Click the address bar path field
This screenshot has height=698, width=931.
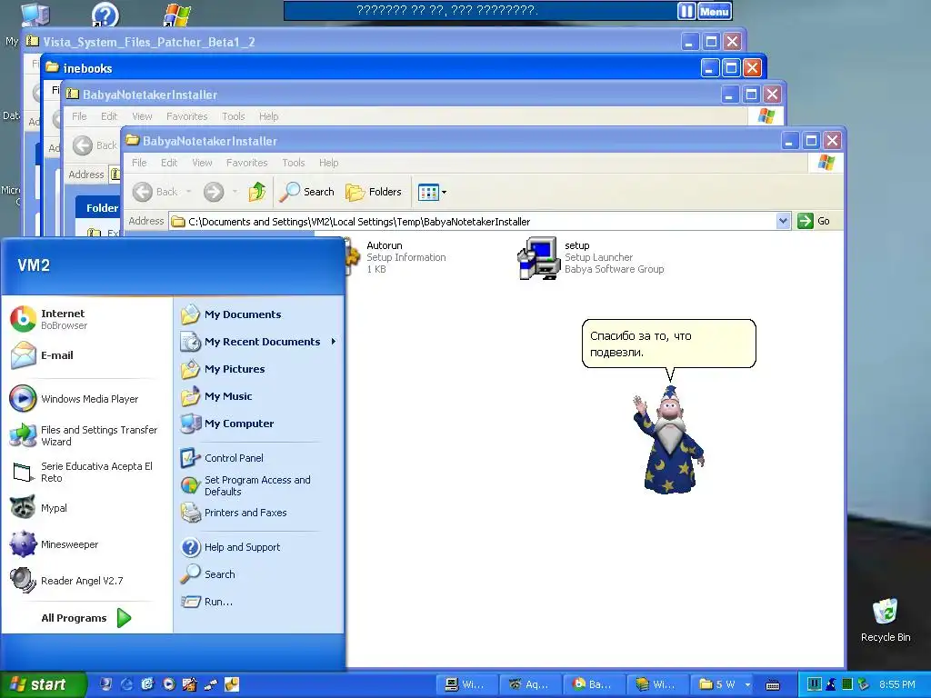[x=472, y=222]
